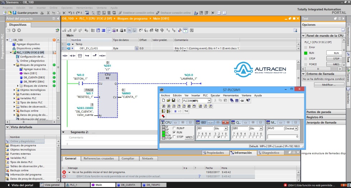The image size is (351, 188).
Task: Collapse the Vista detallada panel
Action: 8,127
